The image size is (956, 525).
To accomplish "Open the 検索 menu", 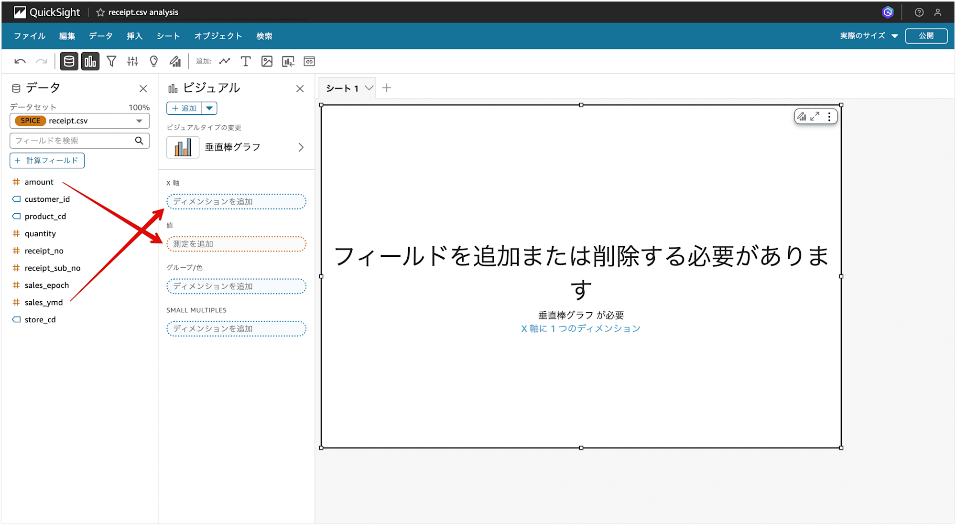I will [x=264, y=36].
